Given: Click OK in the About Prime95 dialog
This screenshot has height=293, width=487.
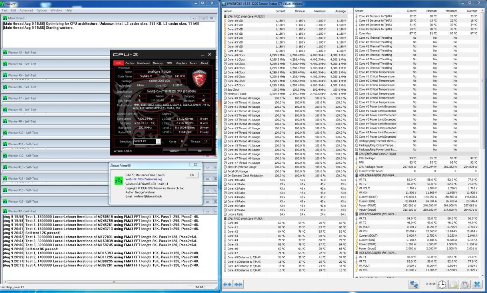Looking at the screenshot, I should [192, 175].
